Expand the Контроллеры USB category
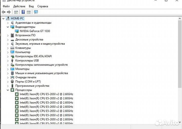Screen dimensions: 182x129 [x=8, y=61]
